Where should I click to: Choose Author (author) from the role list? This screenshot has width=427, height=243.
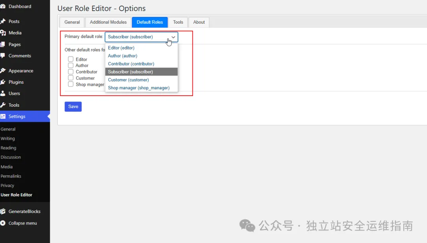pos(141,56)
